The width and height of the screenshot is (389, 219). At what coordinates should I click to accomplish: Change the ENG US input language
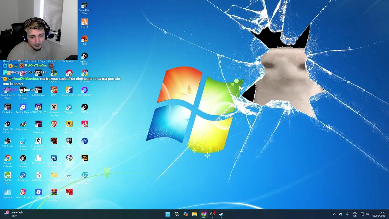(355, 214)
